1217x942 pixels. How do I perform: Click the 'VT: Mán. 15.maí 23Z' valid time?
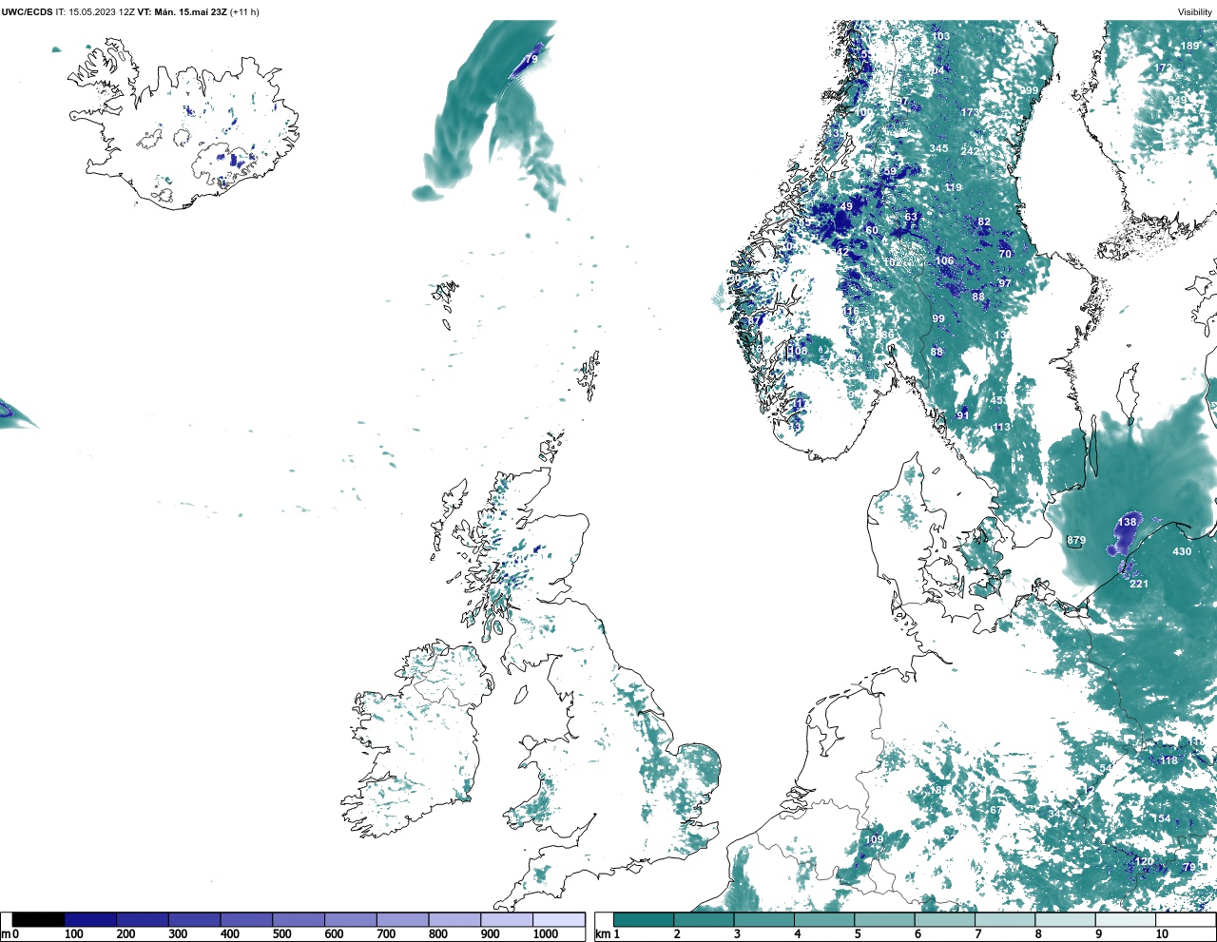click(183, 11)
